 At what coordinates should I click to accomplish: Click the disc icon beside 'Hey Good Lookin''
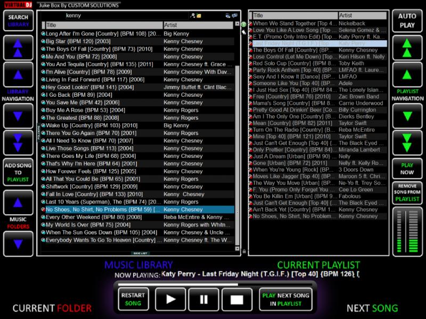tap(43, 87)
